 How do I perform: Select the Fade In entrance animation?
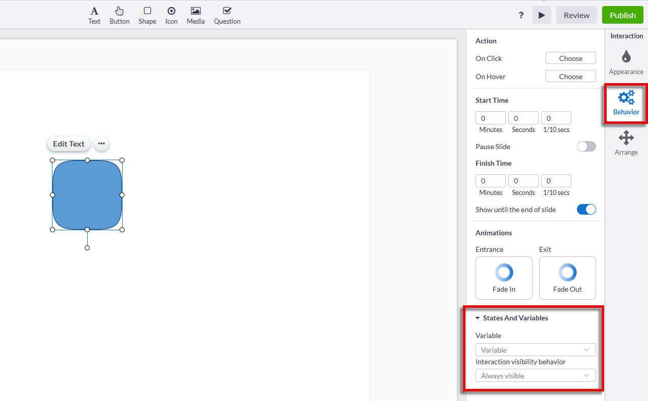(504, 278)
